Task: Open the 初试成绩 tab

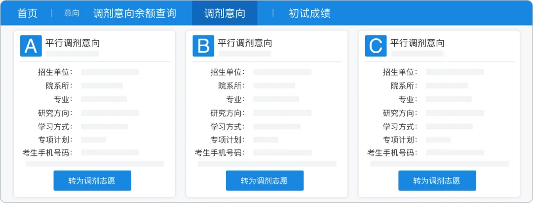Action: pos(309,13)
